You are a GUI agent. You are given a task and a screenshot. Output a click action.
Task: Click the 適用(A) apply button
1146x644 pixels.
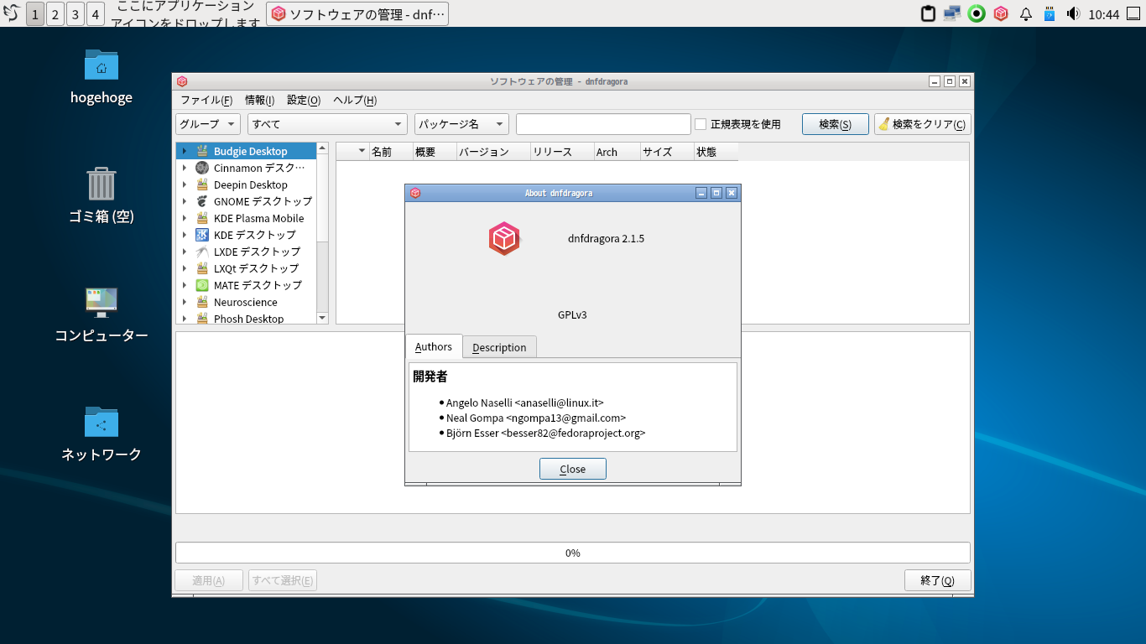(x=209, y=580)
